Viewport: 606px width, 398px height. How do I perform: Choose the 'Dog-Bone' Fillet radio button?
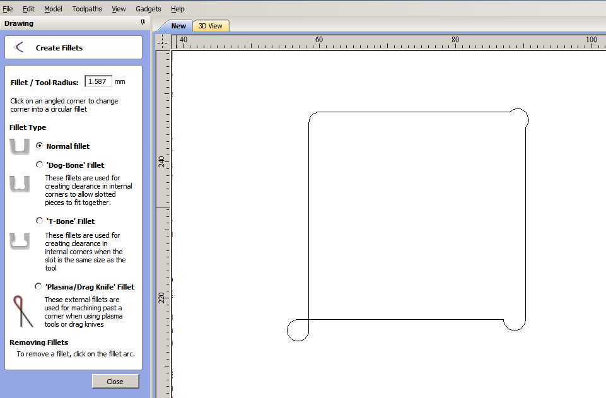[x=40, y=165]
